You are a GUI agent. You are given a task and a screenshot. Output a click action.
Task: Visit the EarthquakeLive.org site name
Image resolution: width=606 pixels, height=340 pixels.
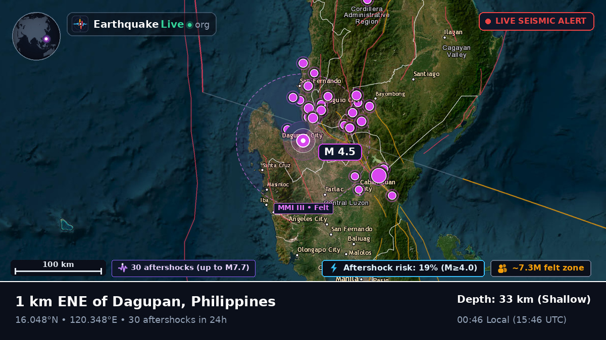(151, 24)
